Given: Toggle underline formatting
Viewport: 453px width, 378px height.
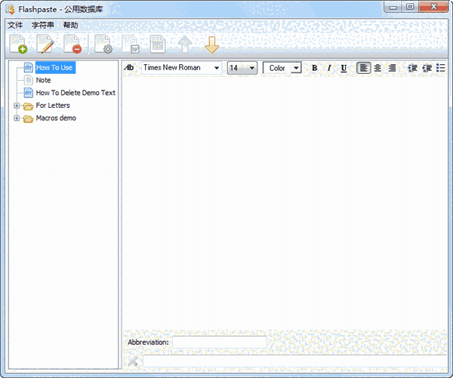Looking at the screenshot, I should [x=344, y=68].
